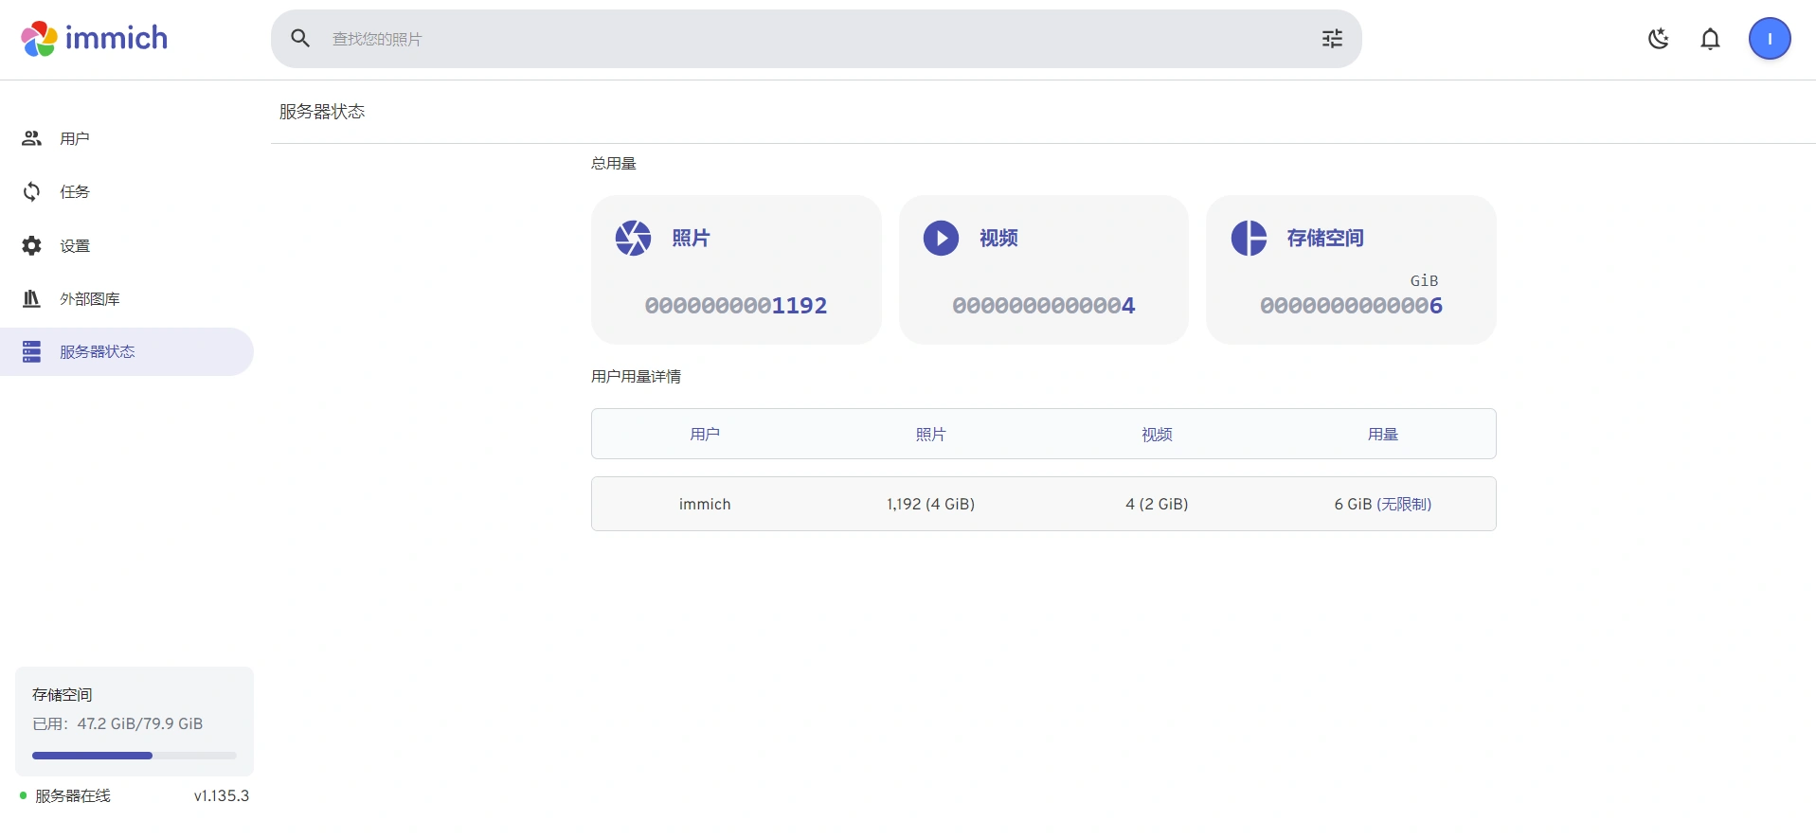Viewport: 1816px width, 838px height.
Task: Click the 服务器在线 status label
Action: coord(73,796)
